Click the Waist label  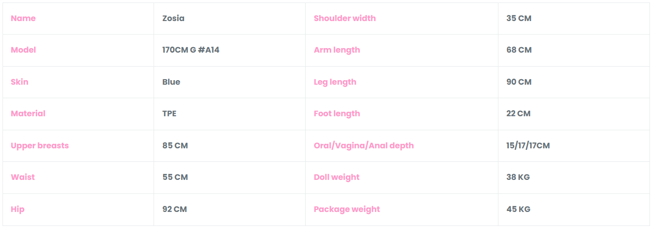click(23, 177)
